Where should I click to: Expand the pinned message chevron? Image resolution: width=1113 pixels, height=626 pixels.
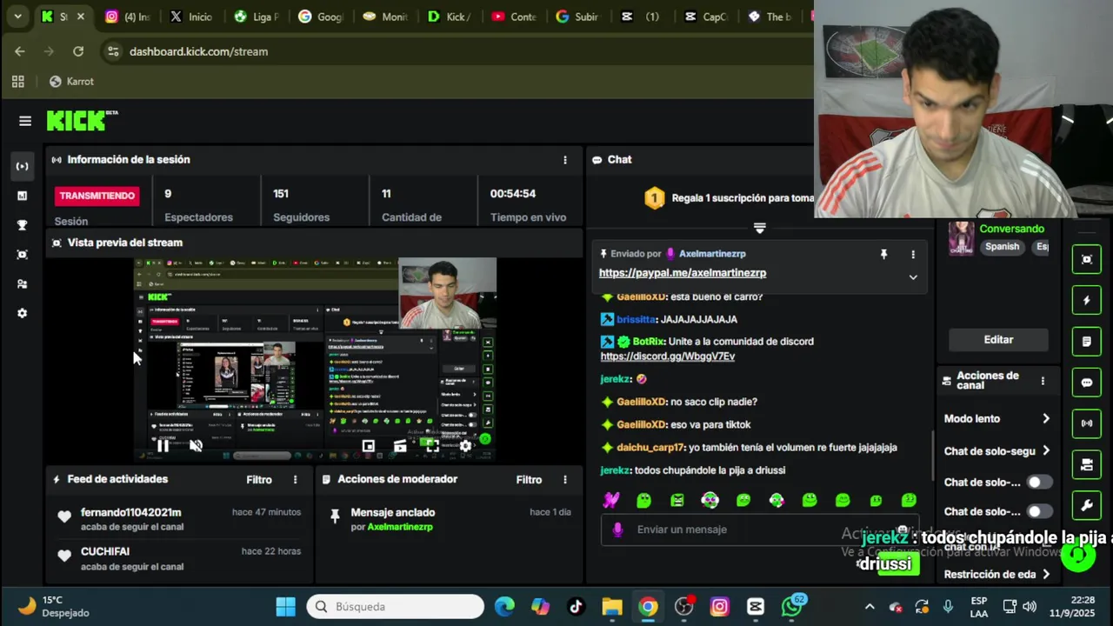click(x=913, y=277)
